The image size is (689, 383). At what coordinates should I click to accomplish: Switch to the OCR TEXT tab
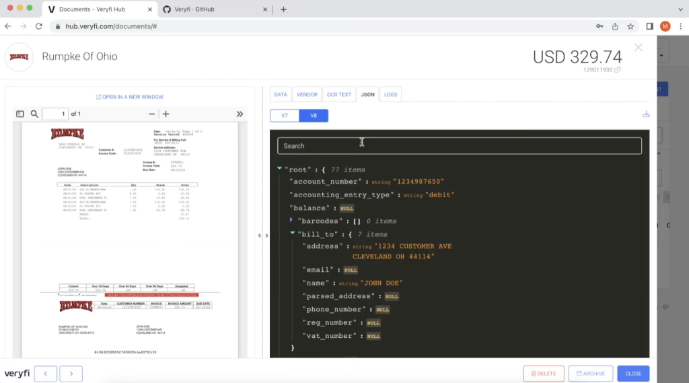[339, 95]
